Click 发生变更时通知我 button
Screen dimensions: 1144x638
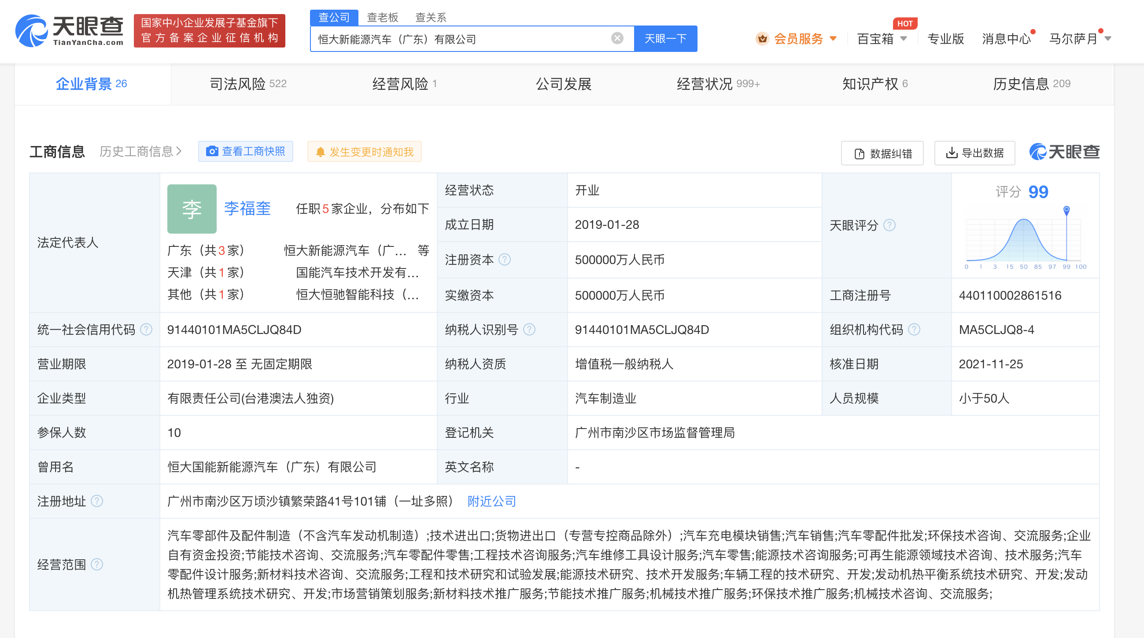364,152
